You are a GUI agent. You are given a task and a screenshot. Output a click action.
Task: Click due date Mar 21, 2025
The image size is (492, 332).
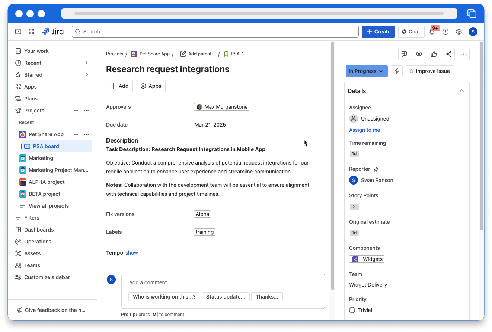pyautogui.click(x=210, y=125)
